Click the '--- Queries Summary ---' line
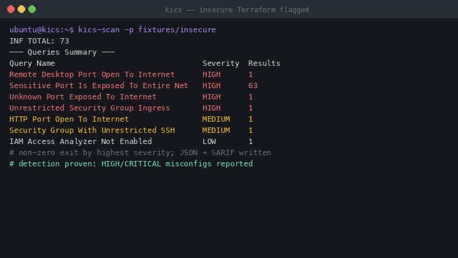This screenshot has height=258, width=458. point(62,52)
